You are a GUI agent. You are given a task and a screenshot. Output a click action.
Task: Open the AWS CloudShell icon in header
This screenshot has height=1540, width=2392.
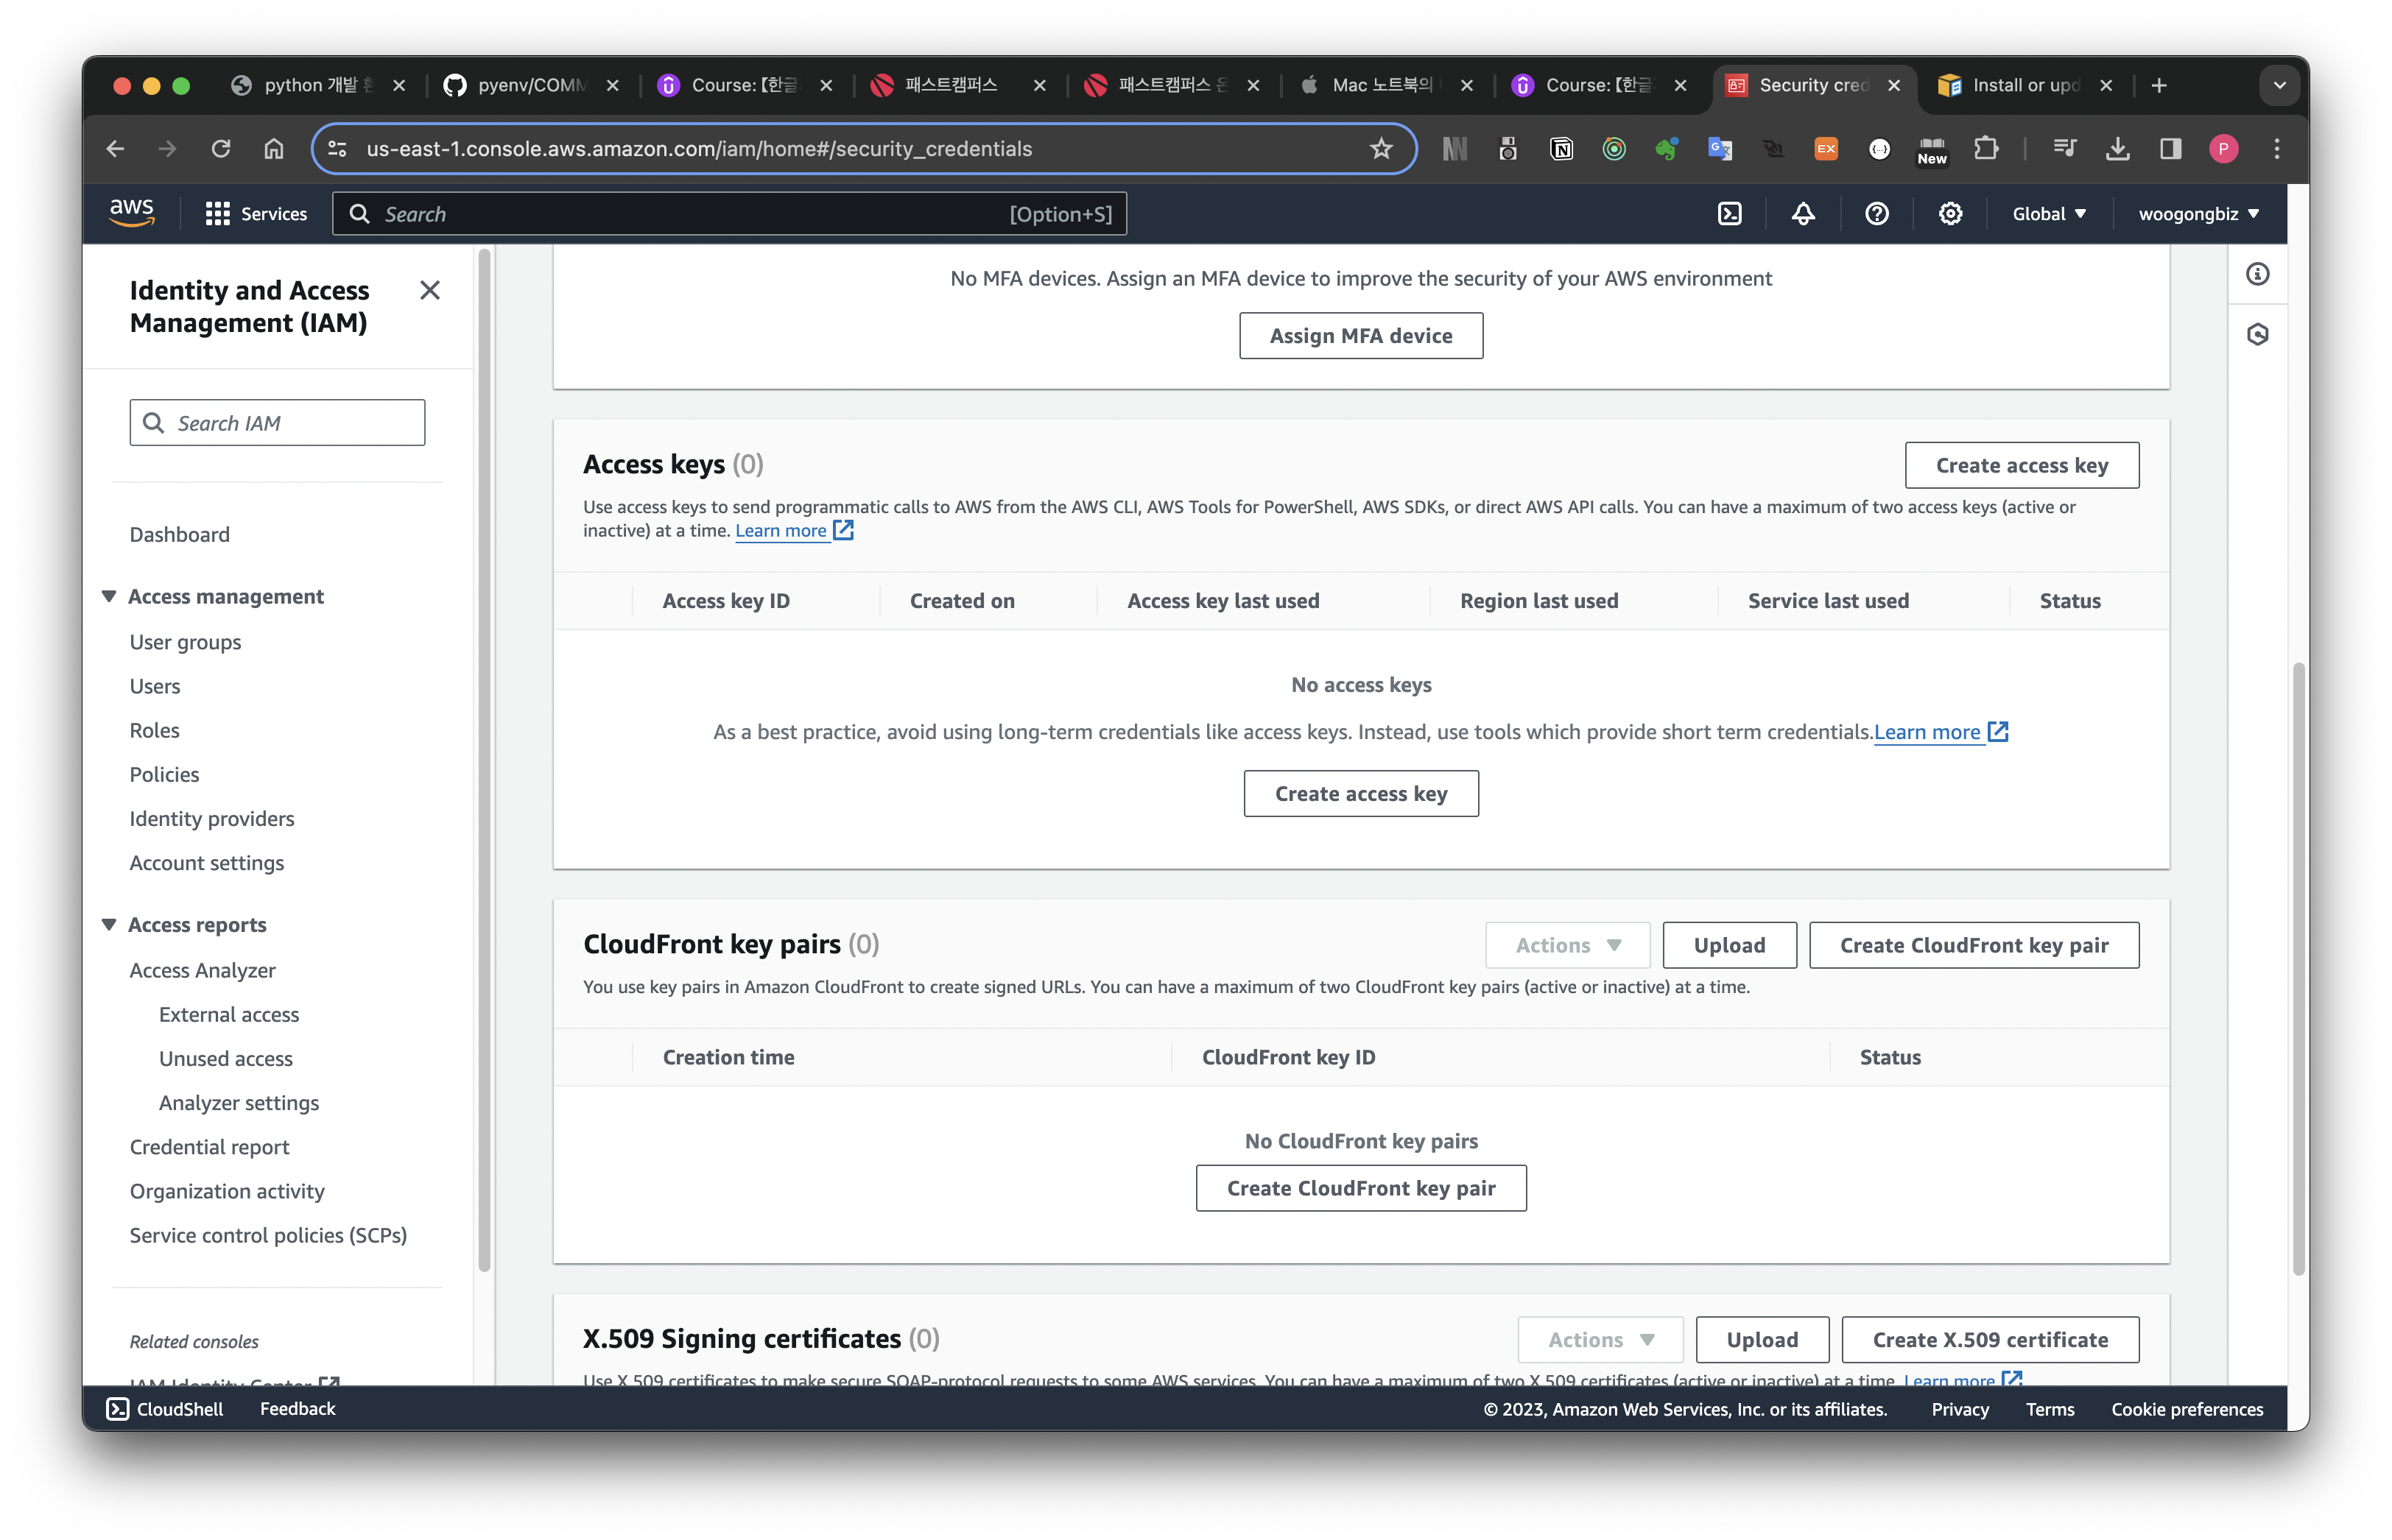(x=1730, y=214)
